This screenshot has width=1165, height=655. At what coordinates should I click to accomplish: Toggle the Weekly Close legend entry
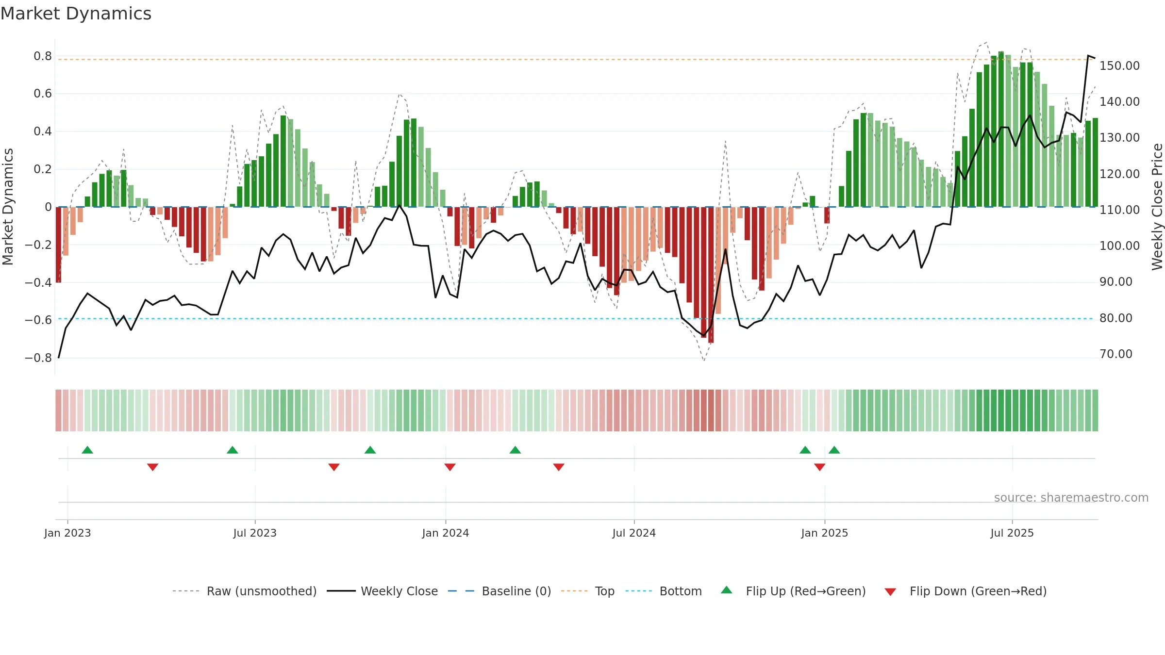coord(383,591)
